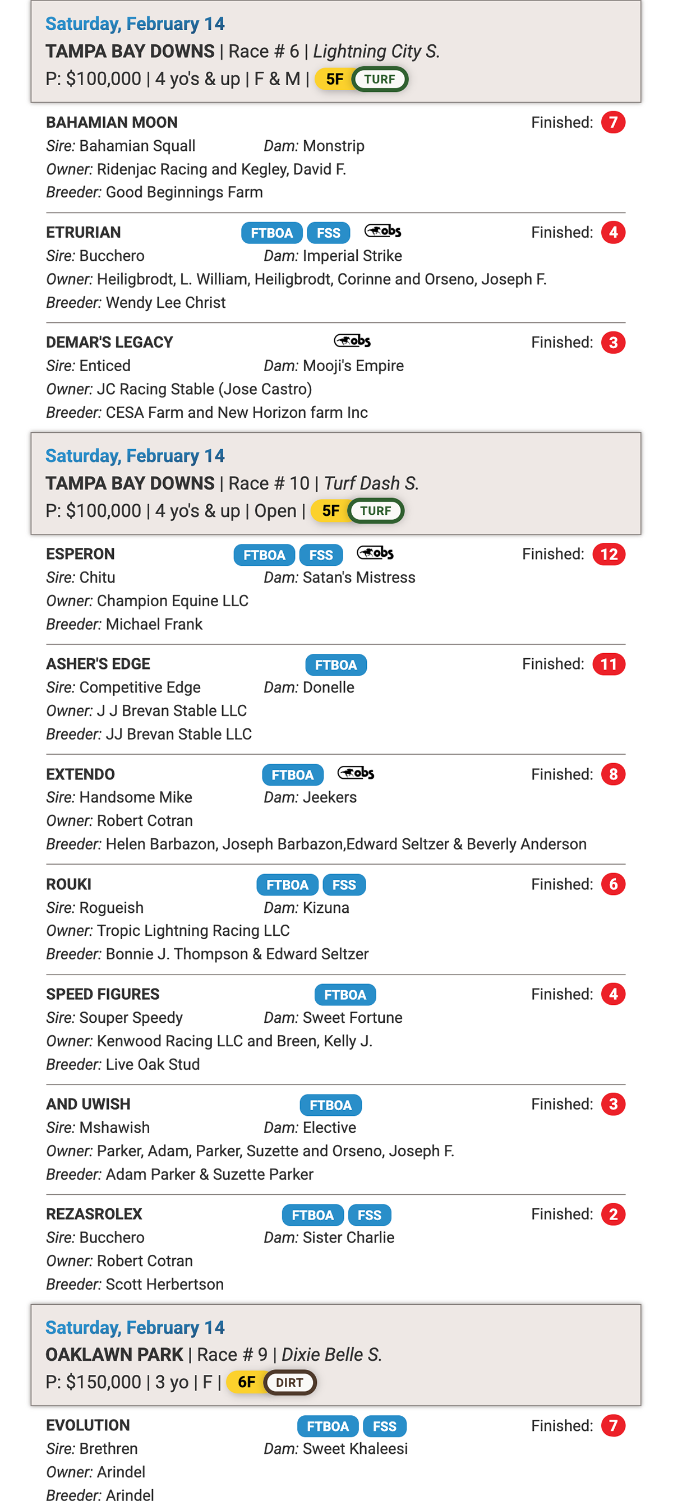Click the TURF surface tag for Lightning City S.

(379, 79)
